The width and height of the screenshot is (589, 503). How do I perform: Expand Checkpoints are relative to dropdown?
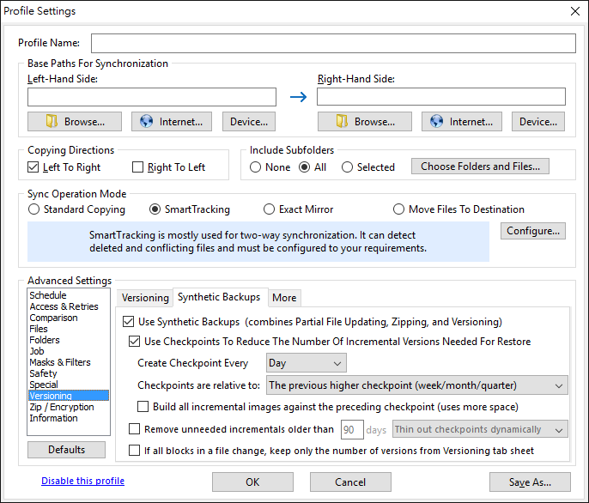(x=417, y=385)
